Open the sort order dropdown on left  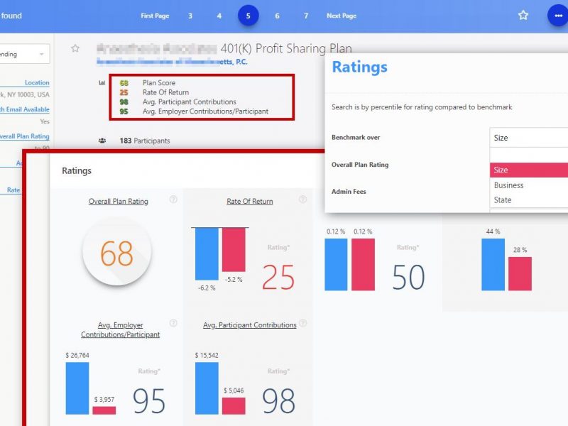coord(25,54)
